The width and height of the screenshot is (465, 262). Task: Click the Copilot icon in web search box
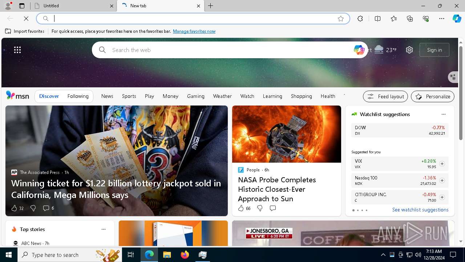coord(359,50)
